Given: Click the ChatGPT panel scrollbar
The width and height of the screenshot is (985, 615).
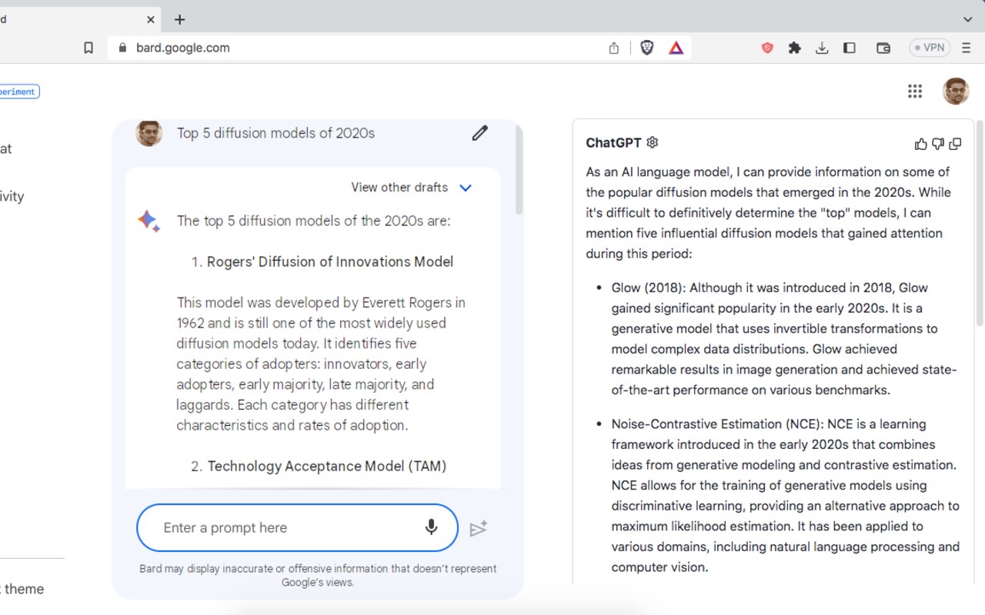Looking at the screenshot, I should click(x=980, y=223).
